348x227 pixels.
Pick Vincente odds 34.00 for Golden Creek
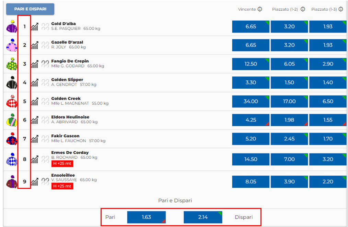click(251, 101)
